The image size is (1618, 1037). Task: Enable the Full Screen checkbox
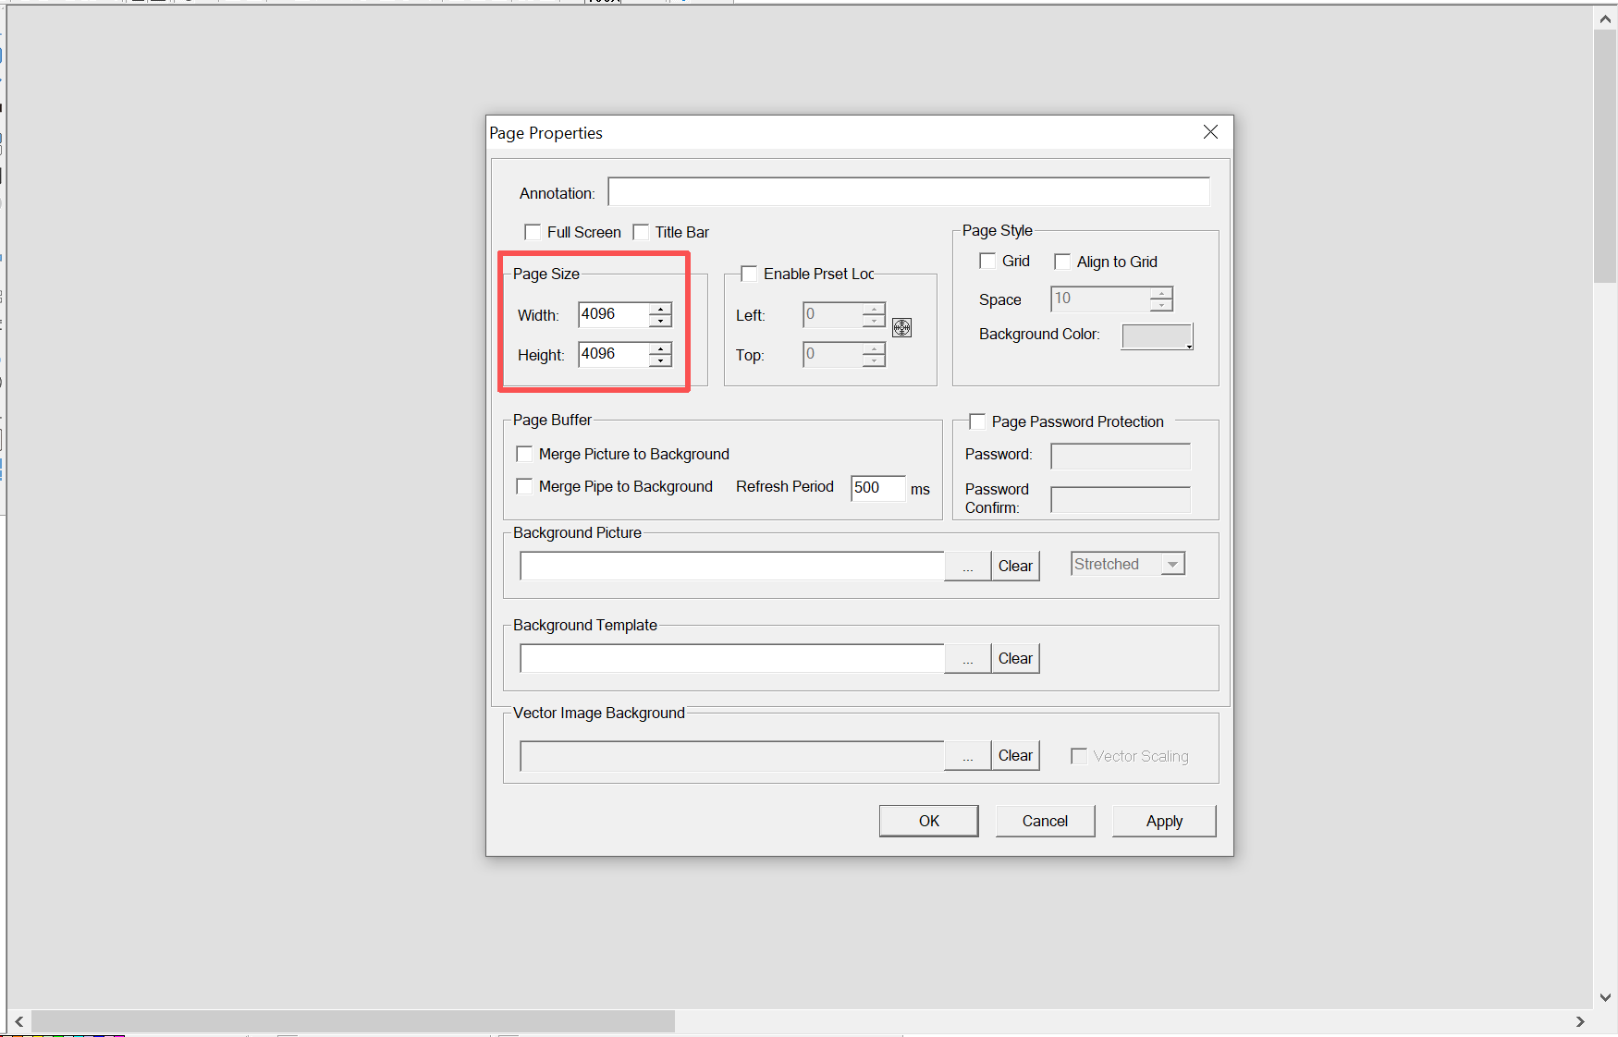coord(533,232)
